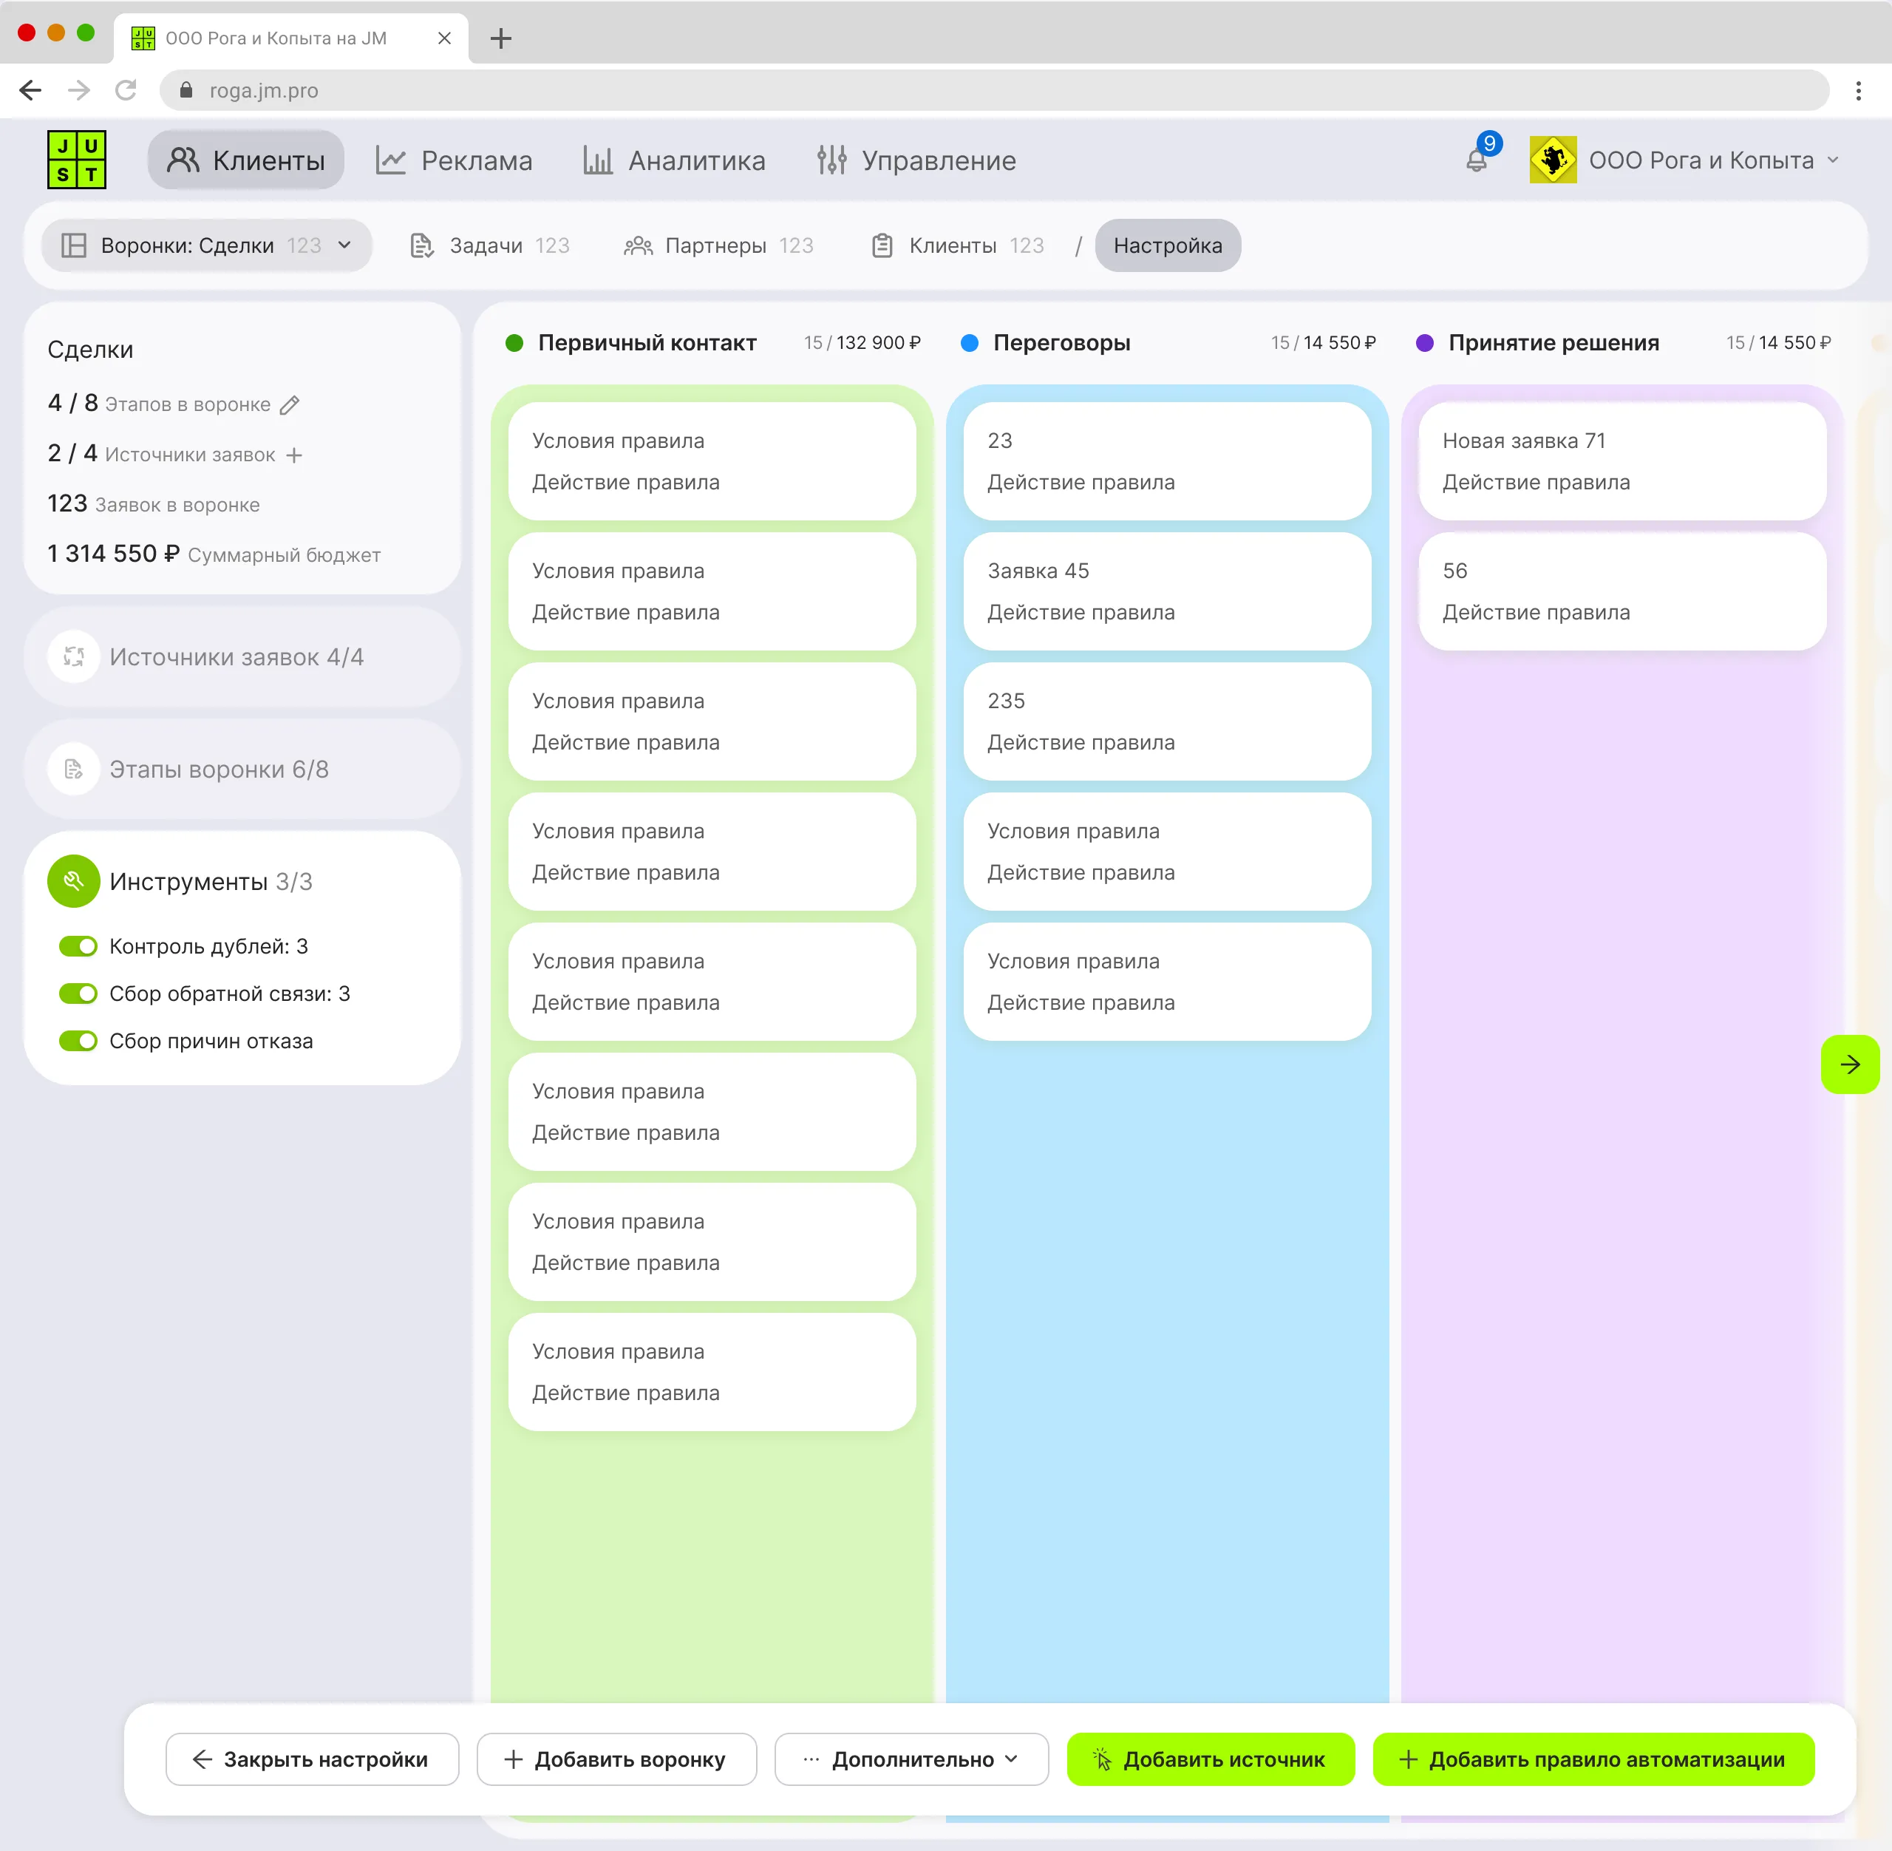Click green wrench icon in Инструменты panel

(74, 882)
